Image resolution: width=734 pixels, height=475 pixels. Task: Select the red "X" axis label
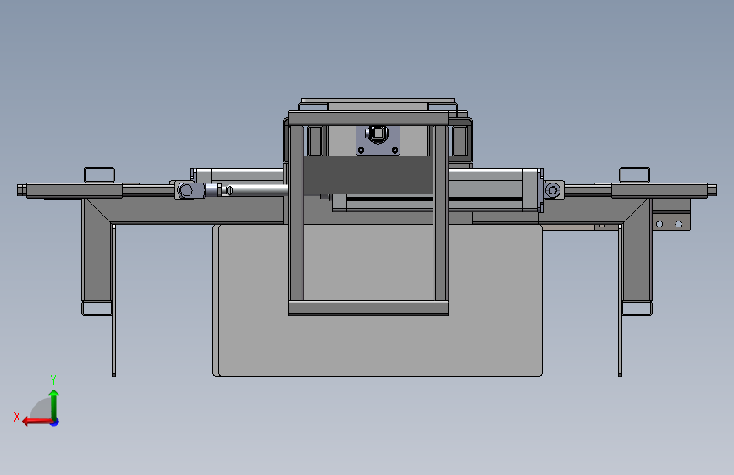click(x=17, y=417)
